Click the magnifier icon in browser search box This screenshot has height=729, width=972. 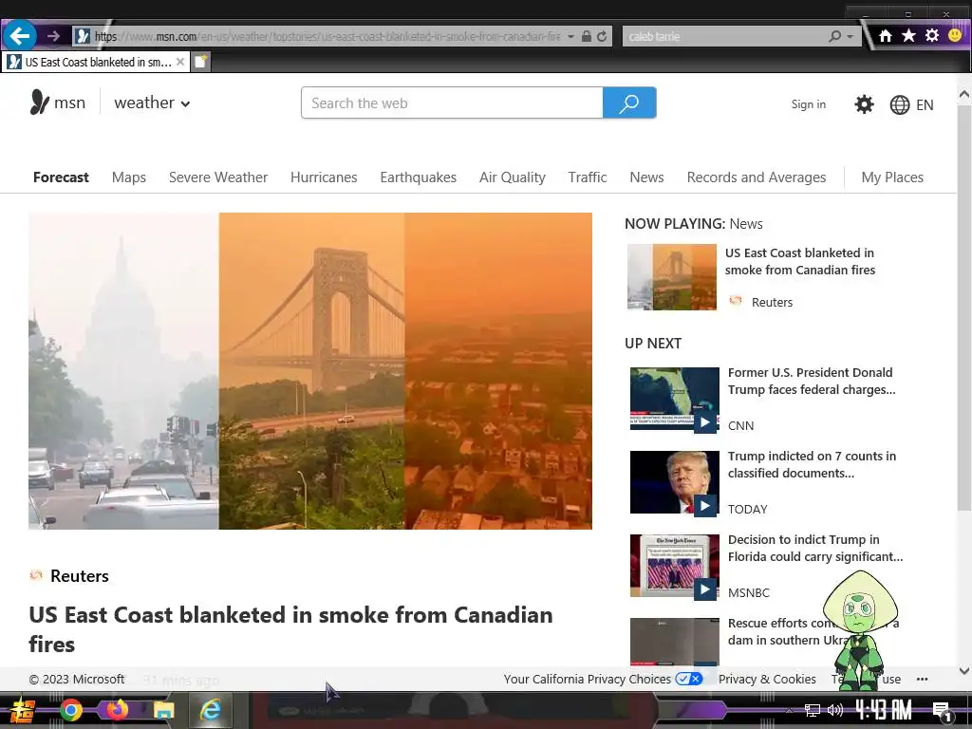[835, 37]
